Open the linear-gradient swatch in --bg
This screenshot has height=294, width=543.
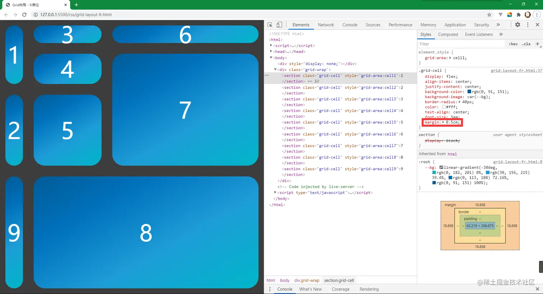click(441, 167)
